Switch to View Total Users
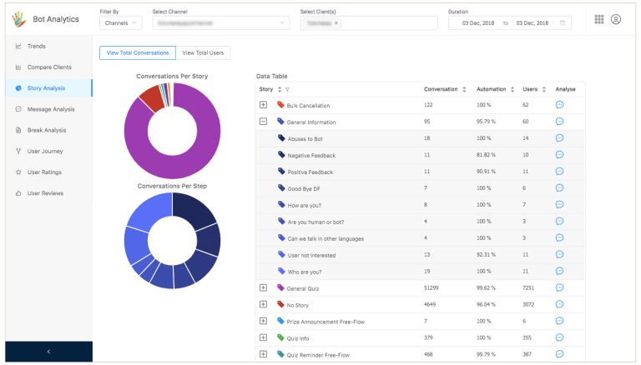 pyautogui.click(x=204, y=53)
